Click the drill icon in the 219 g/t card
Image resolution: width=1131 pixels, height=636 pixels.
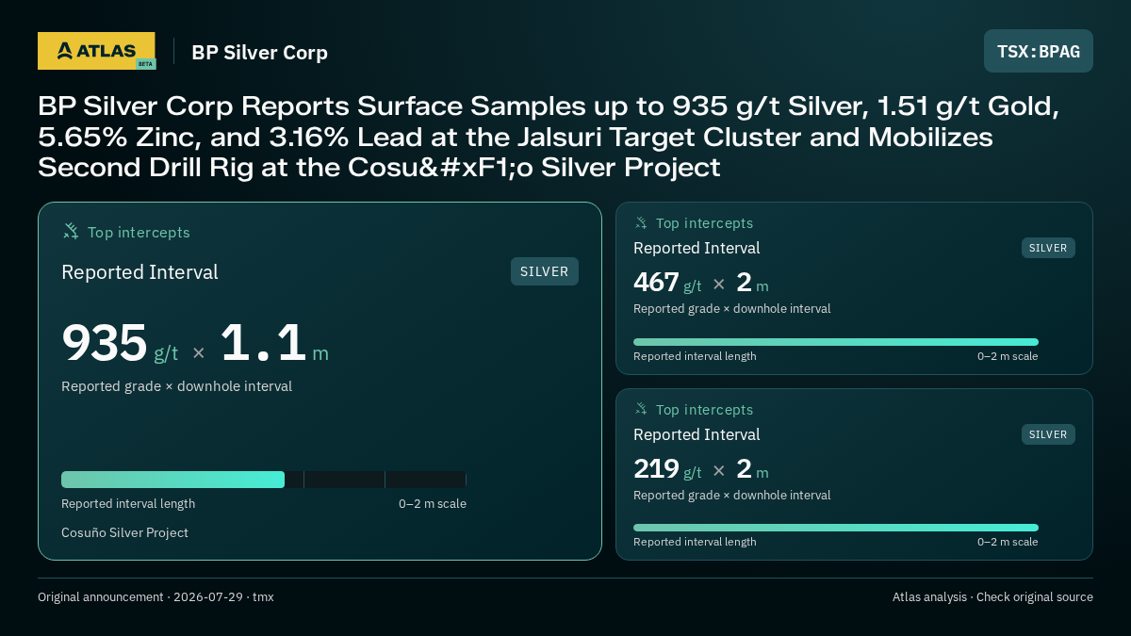(x=641, y=409)
